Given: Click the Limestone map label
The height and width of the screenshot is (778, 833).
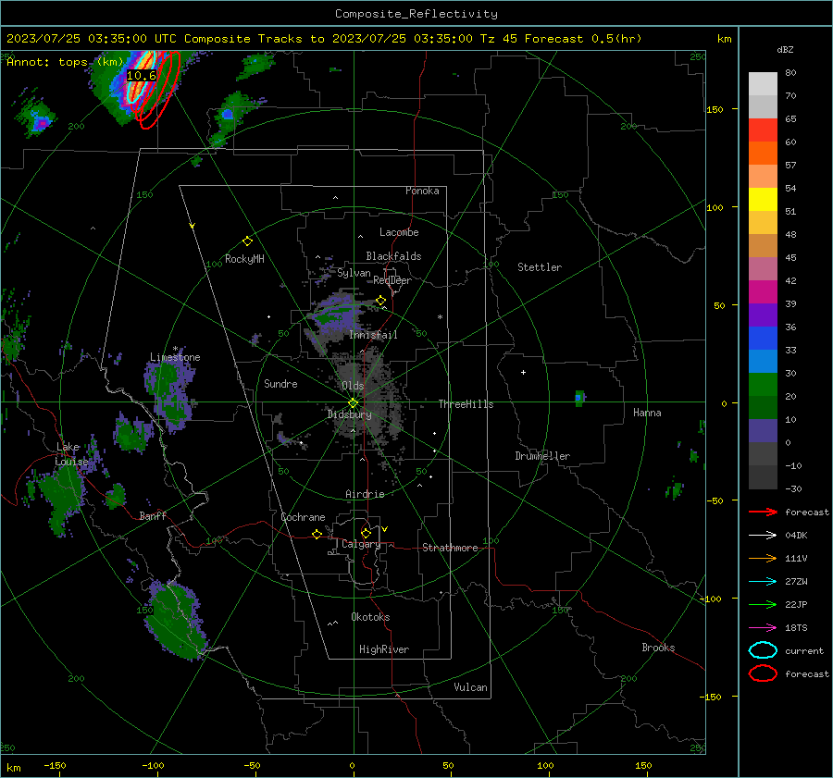Looking at the screenshot, I should (175, 357).
